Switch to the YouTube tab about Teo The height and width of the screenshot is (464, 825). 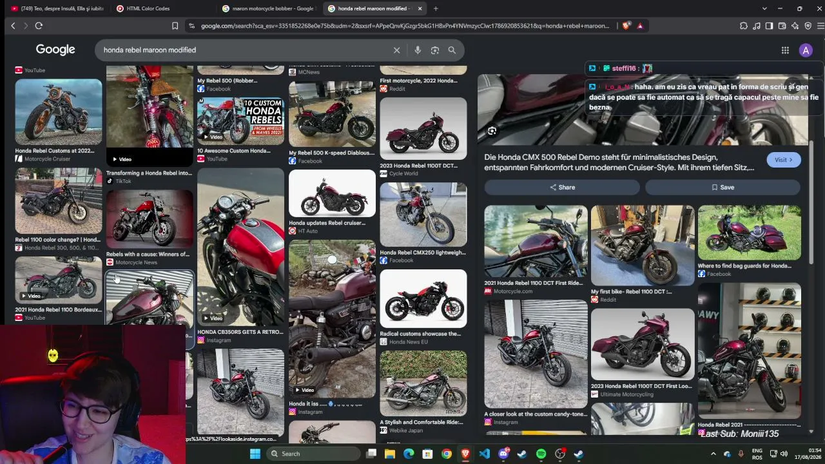55,8
